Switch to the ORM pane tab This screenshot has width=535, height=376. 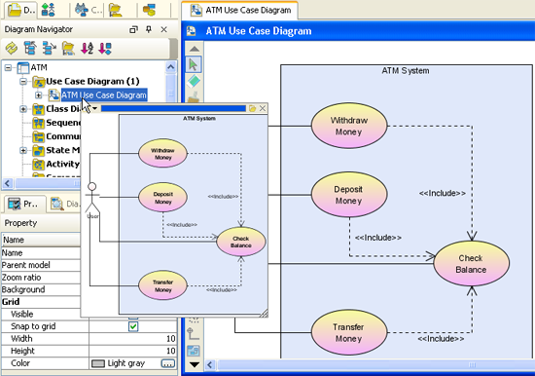pos(149,10)
